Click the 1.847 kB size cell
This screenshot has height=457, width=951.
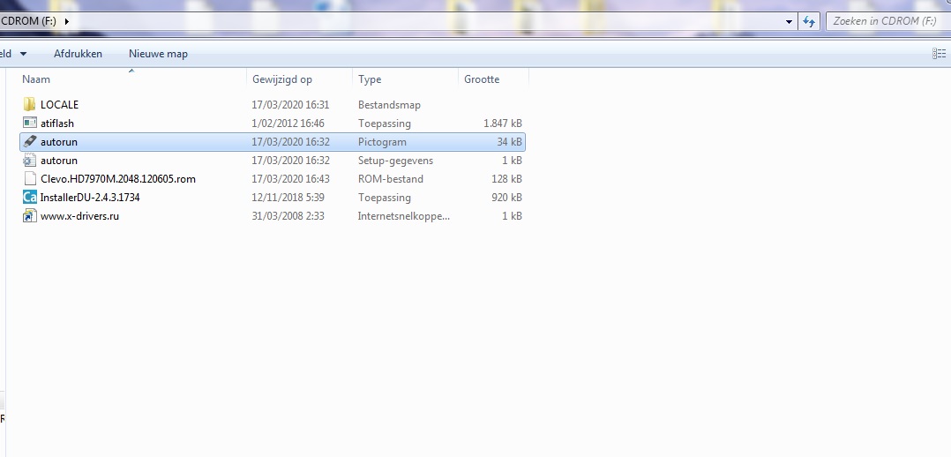tap(503, 124)
